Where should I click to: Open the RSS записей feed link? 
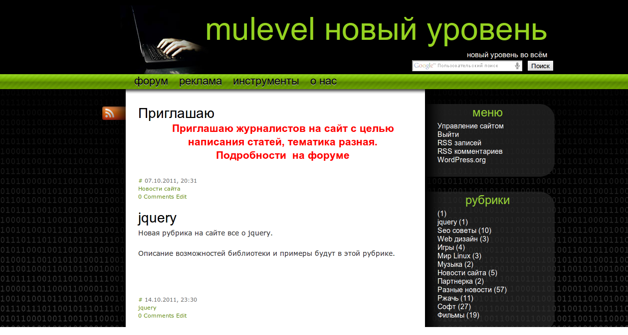click(459, 143)
